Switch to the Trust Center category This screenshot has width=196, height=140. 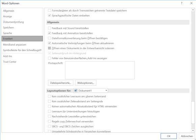coord(9,62)
